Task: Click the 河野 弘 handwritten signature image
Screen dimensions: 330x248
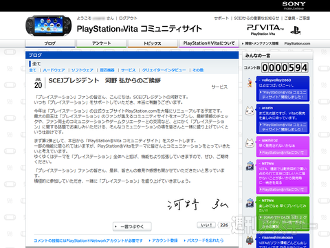Action: 198,205
